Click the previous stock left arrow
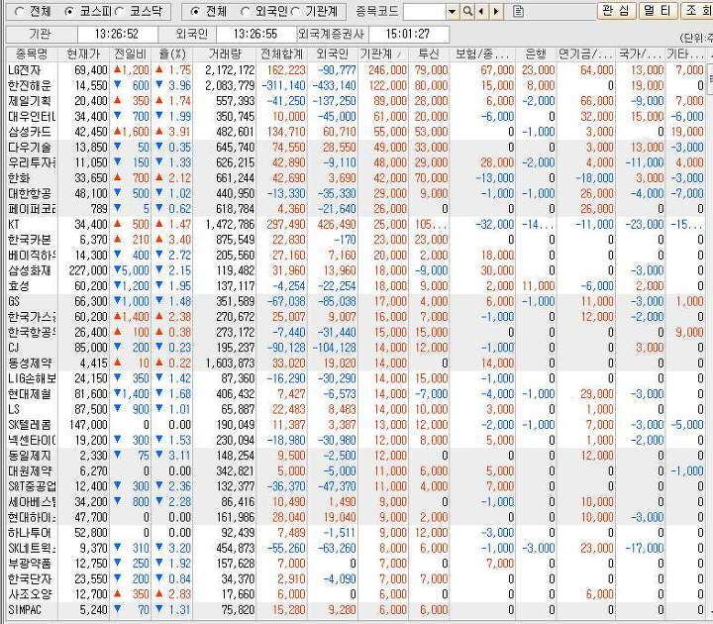The height and width of the screenshot is (624, 713). (481, 11)
